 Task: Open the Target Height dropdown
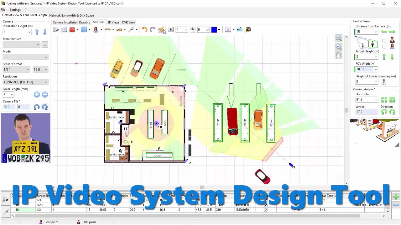(x=376, y=57)
